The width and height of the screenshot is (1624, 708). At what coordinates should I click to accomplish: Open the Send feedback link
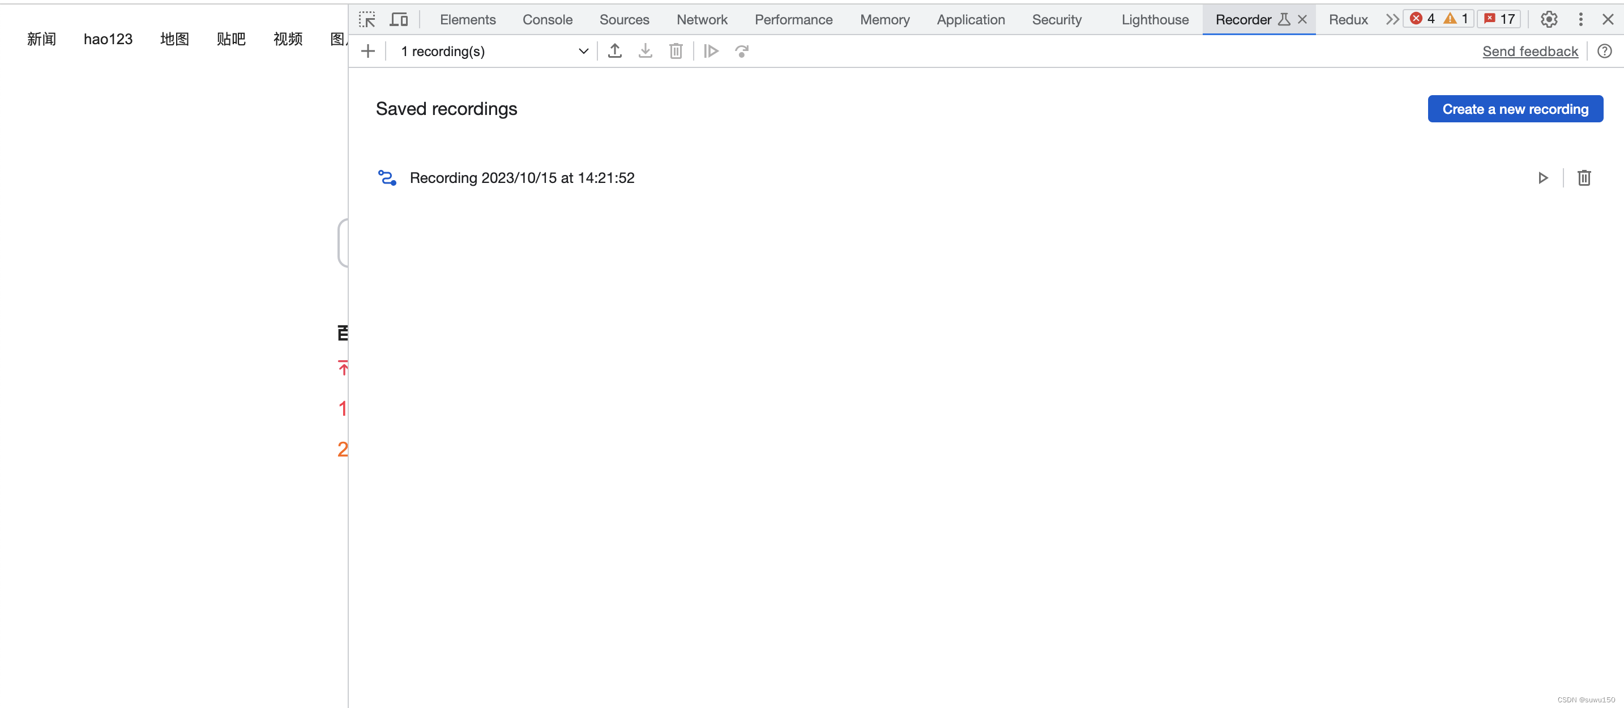[1530, 51]
